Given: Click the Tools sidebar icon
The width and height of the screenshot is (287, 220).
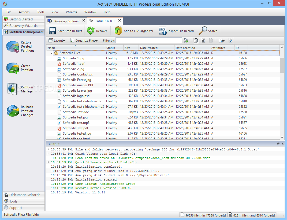Looking at the screenshot, I should pyautogui.click(x=6, y=201).
